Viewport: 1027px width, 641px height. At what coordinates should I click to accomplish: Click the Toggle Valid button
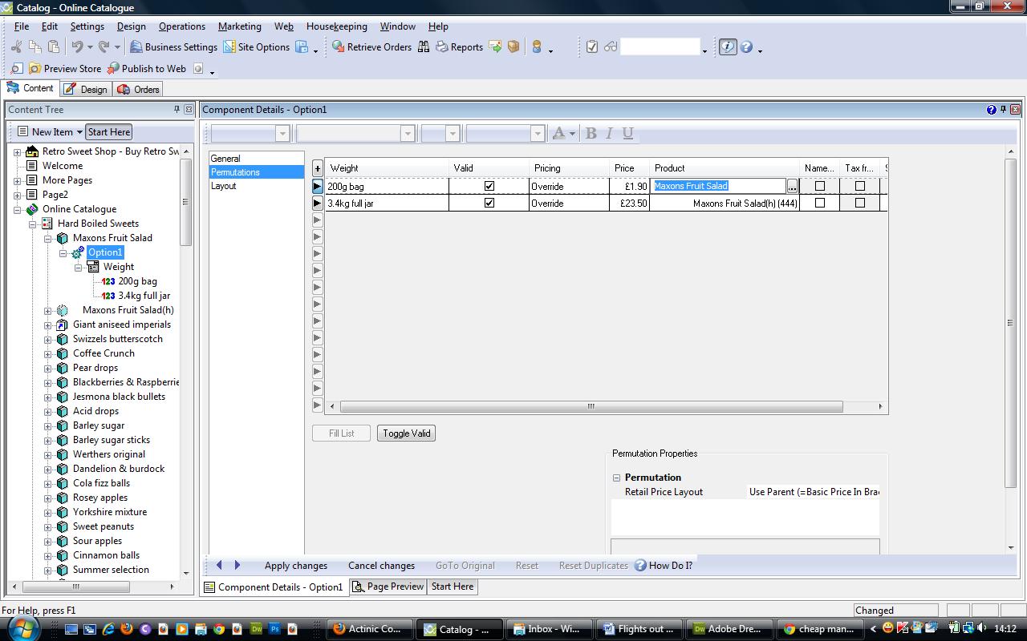[x=406, y=433]
